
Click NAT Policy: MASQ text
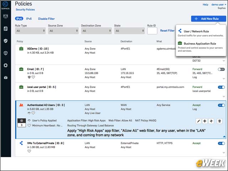coord(146,120)
